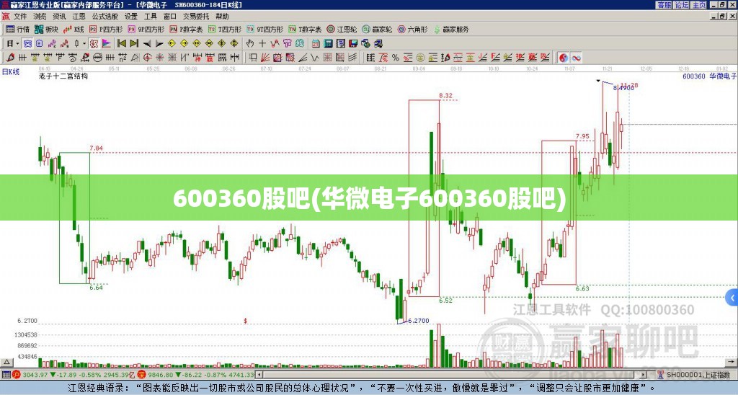Image resolution: width=738 pixels, height=395 pixels.
Task: Click the 日K线 label
Action: 11,72
